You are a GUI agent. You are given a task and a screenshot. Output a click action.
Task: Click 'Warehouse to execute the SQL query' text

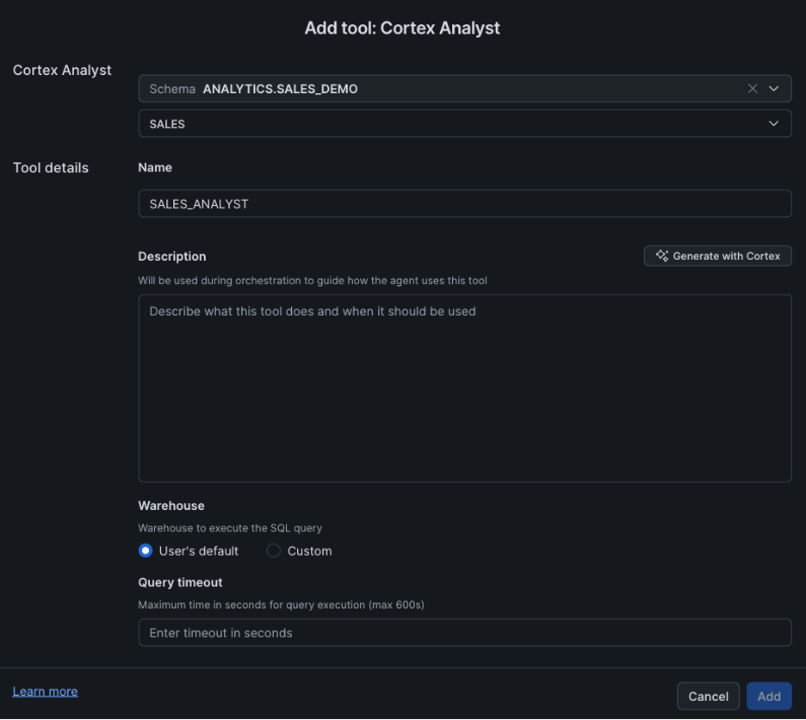click(x=230, y=528)
